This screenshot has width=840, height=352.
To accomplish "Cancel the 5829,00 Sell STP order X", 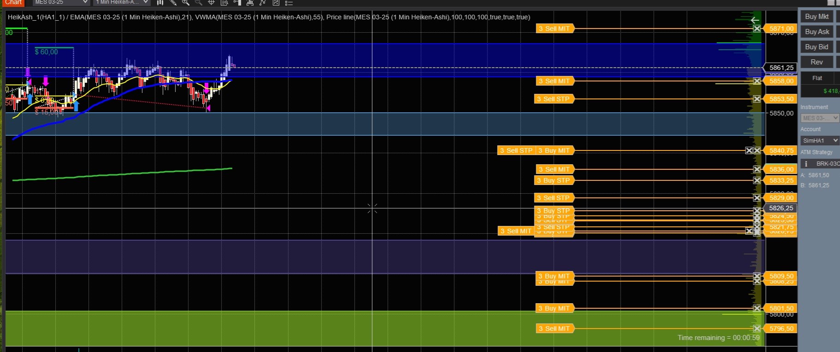I will click(757, 198).
